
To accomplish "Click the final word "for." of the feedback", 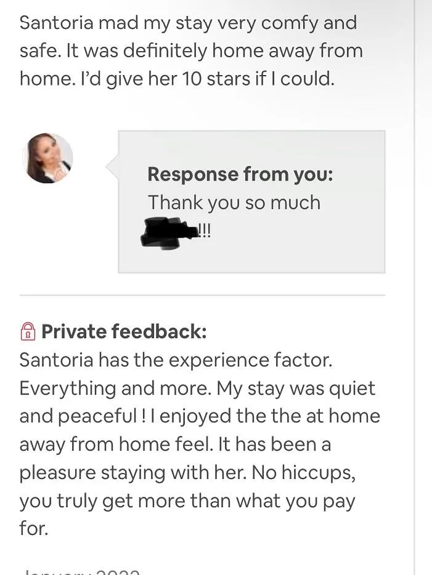I will tap(34, 528).
